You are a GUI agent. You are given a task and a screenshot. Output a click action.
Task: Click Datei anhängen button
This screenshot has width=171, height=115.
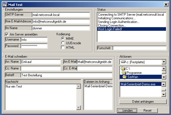click(143, 102)
